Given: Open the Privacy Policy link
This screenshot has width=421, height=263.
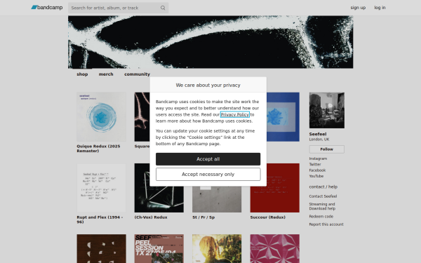Looking at the screenshot, I should tap(234, 114).
